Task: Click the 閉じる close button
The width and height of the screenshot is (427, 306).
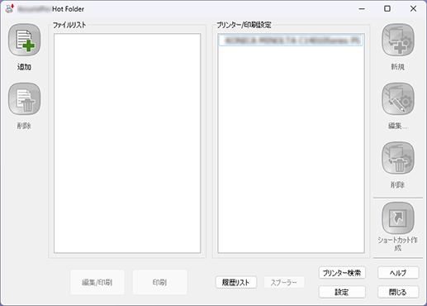Action: (x=398, y=292)
